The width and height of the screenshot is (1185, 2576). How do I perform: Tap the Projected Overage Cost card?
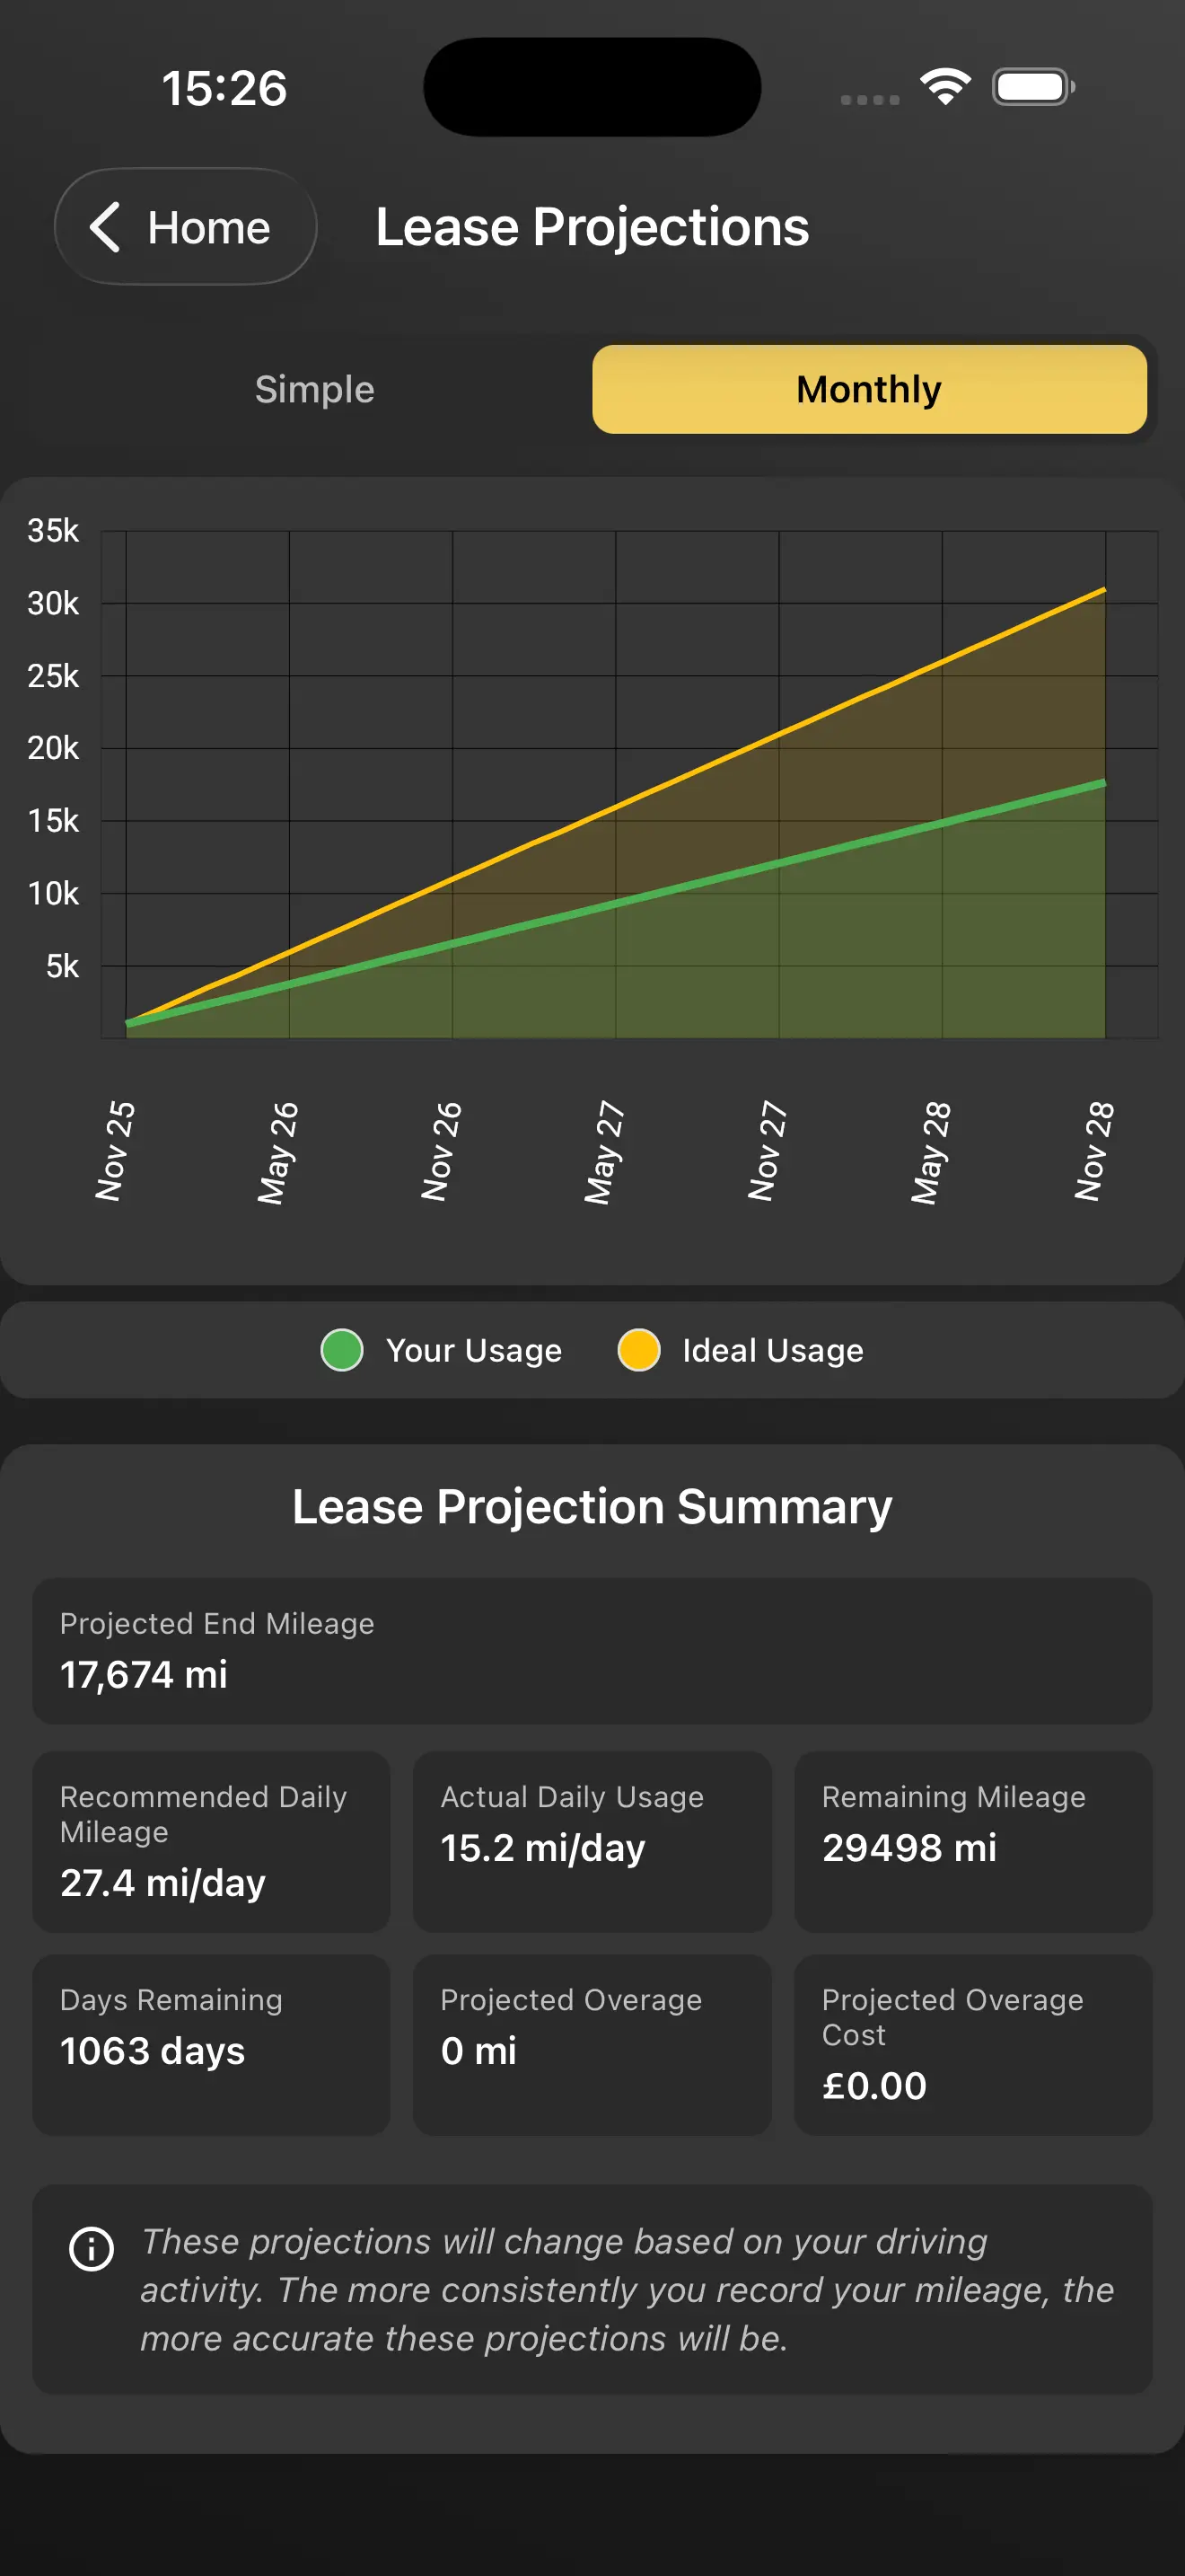pos(972,2044)
